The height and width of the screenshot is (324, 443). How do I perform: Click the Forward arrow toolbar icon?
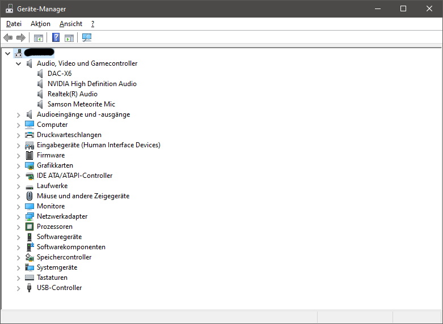21,37
